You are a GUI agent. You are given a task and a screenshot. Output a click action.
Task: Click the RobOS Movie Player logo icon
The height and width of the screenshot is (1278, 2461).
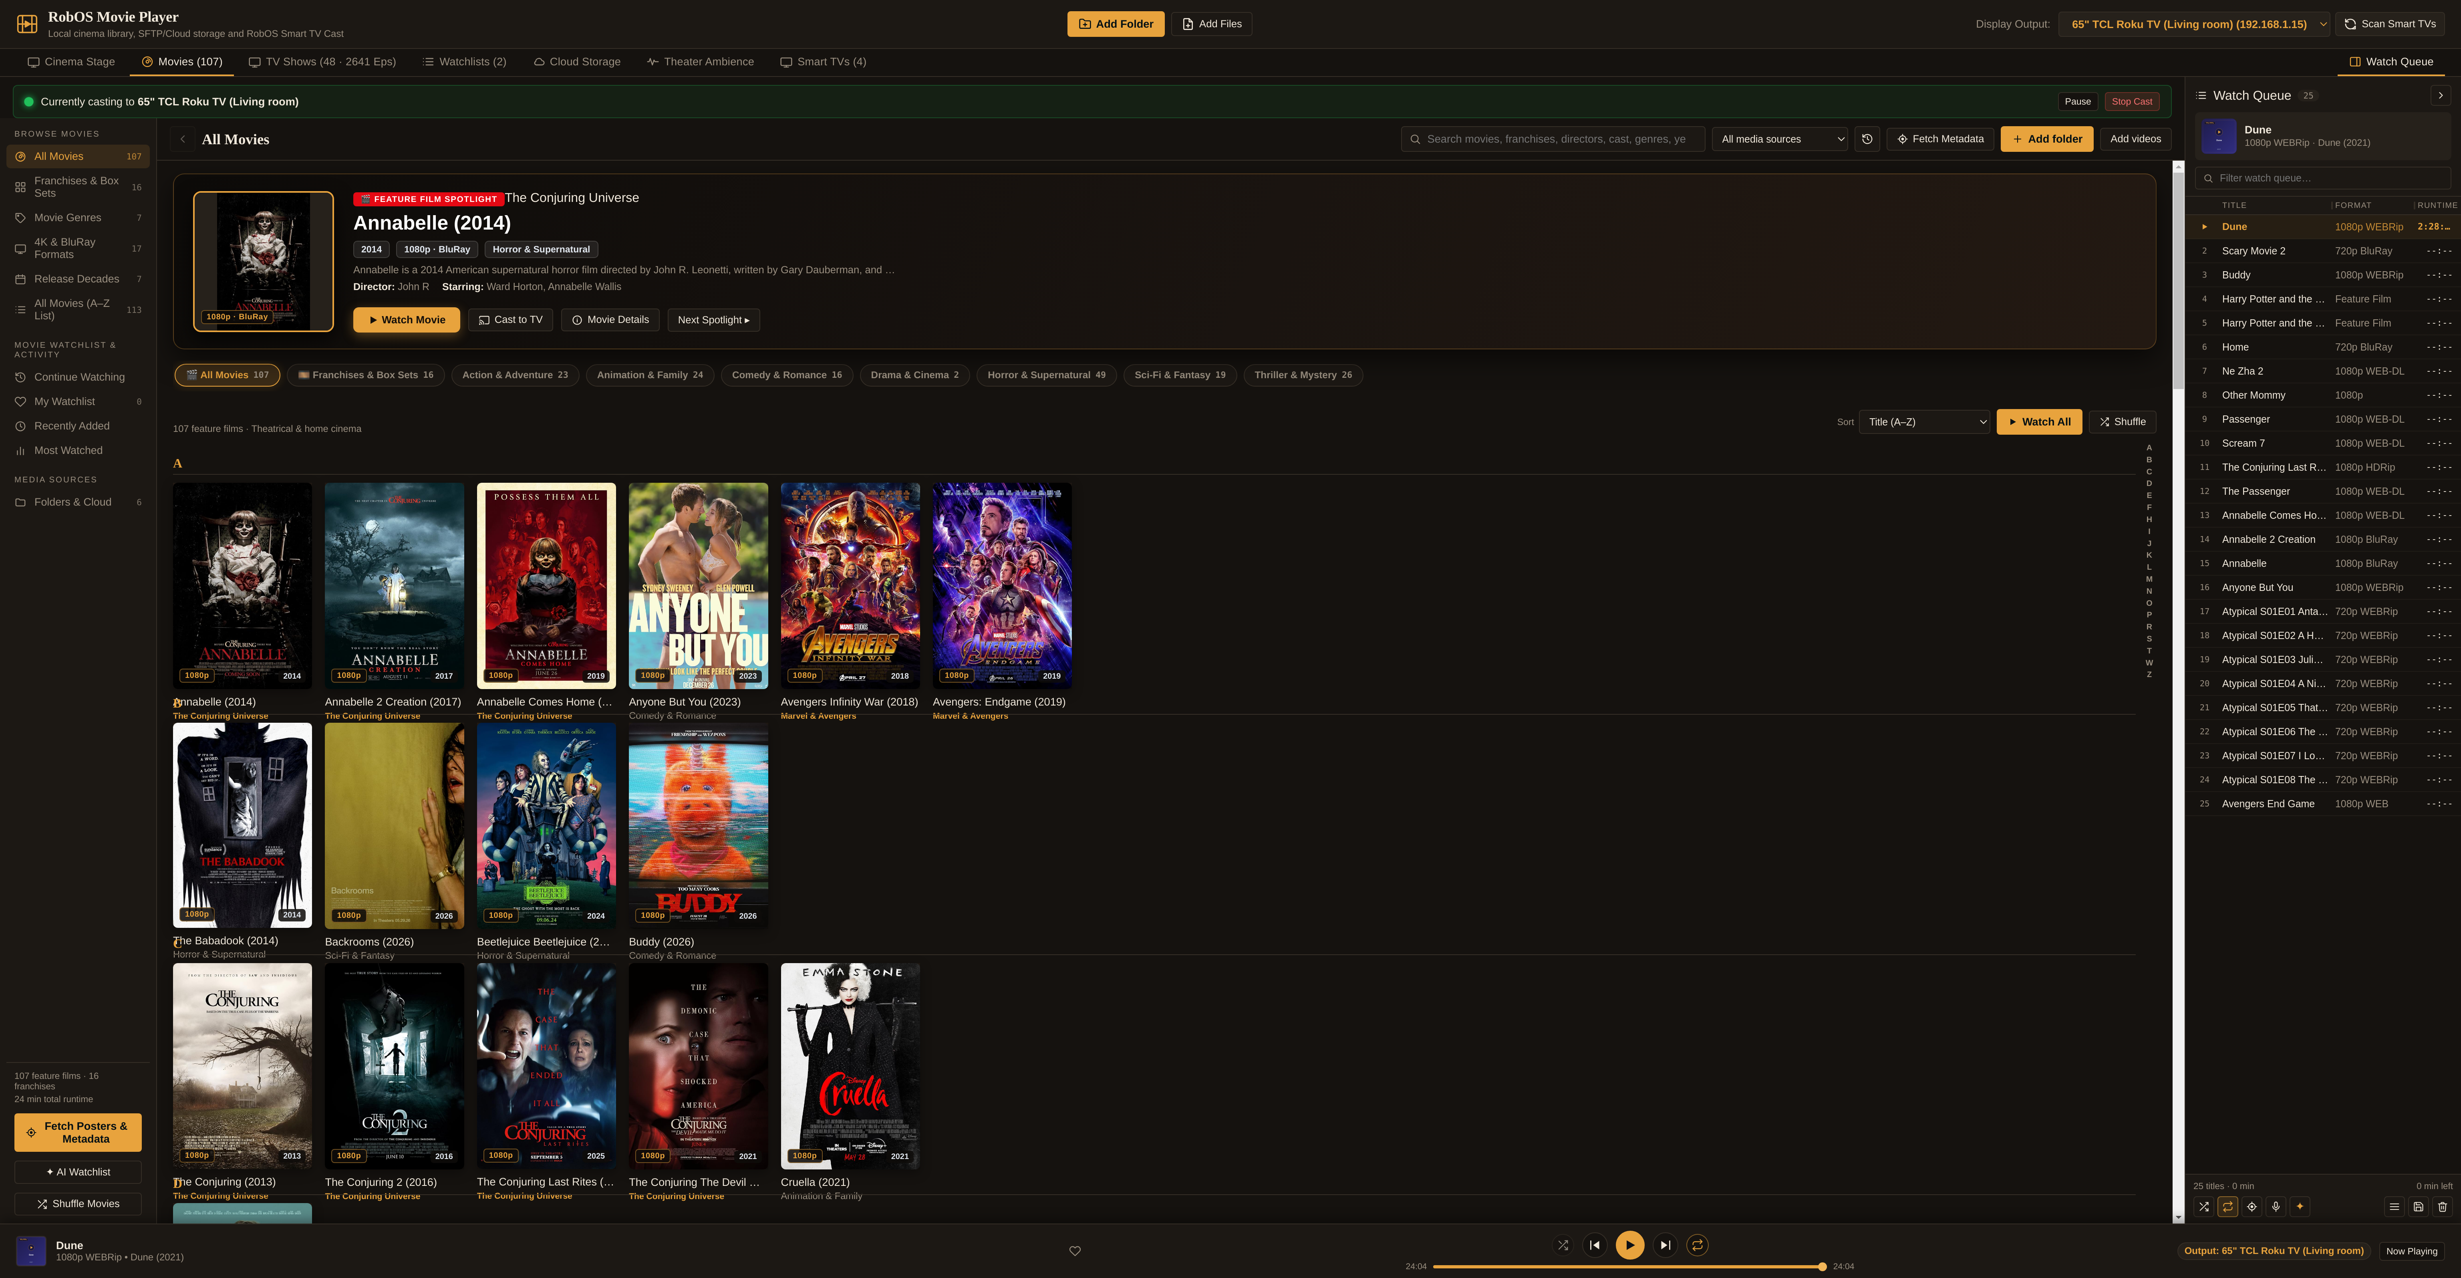click(28, 24)
